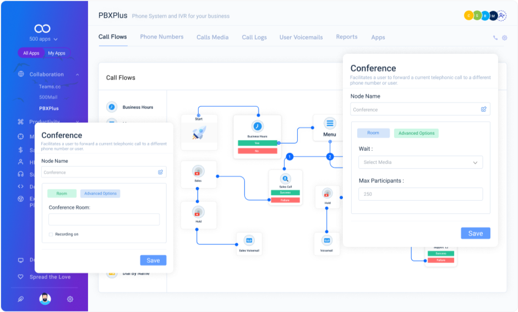Click Save in the right Conference panel

(x=475, y=233)
